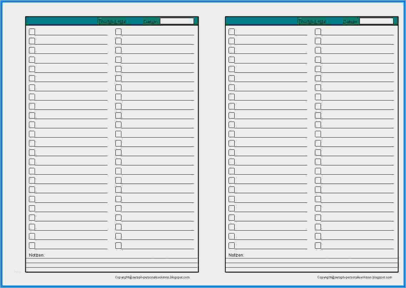Tick the bottom checkbox of right page's first column
Image resolution: width=406 pixels, height=288 pixels.
pyautogui.click(x=232, y=245)
